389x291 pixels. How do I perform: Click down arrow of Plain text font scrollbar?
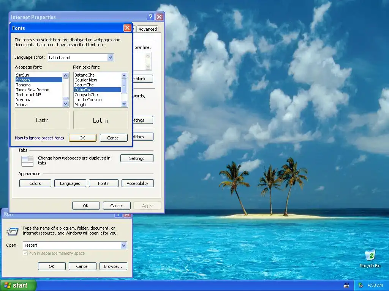tap(124, 104)
